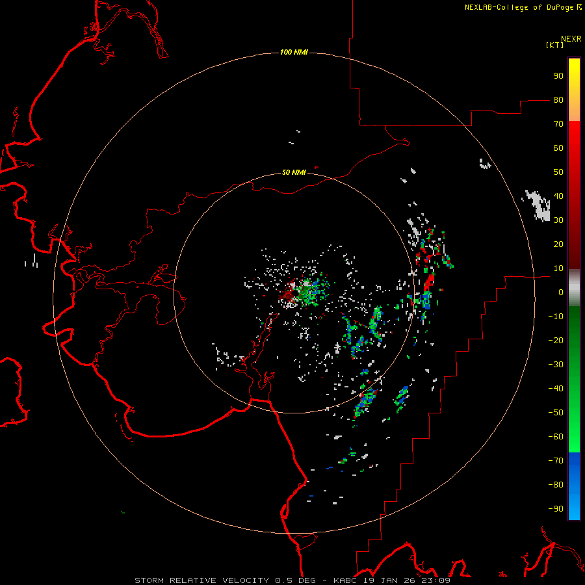Click the positive 20 scale value
This screenshot has height=585, width=585.
click(558, 244)
